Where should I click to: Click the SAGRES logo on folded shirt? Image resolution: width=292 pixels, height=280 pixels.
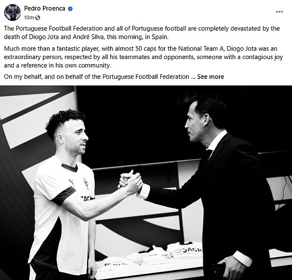coord(189,250)
